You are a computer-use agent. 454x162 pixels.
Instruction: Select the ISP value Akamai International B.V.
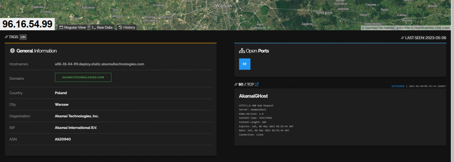click(76, 128)
